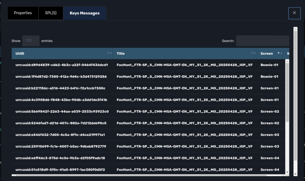The image size is (305, 181).
Task: Click the table's vertical scrollbar thumb
Action: 287,90
